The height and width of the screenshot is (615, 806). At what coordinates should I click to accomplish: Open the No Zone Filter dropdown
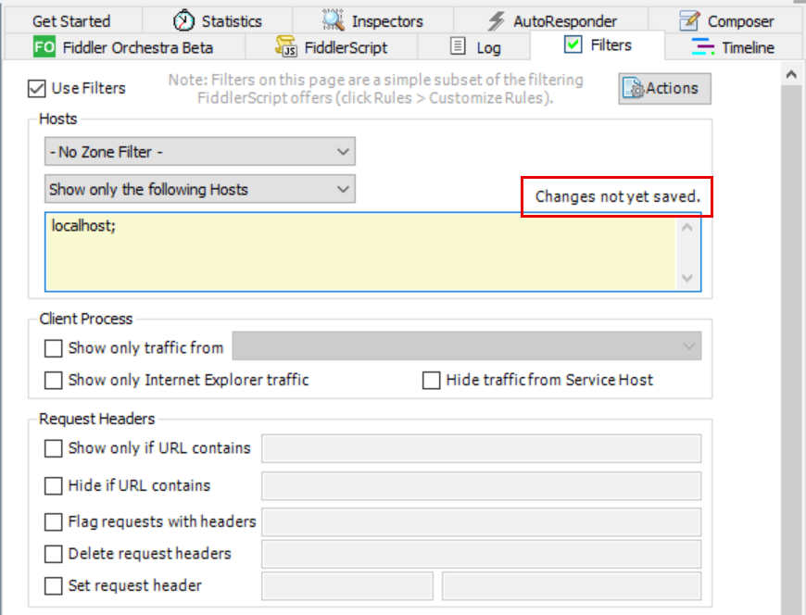pos(200,152)
